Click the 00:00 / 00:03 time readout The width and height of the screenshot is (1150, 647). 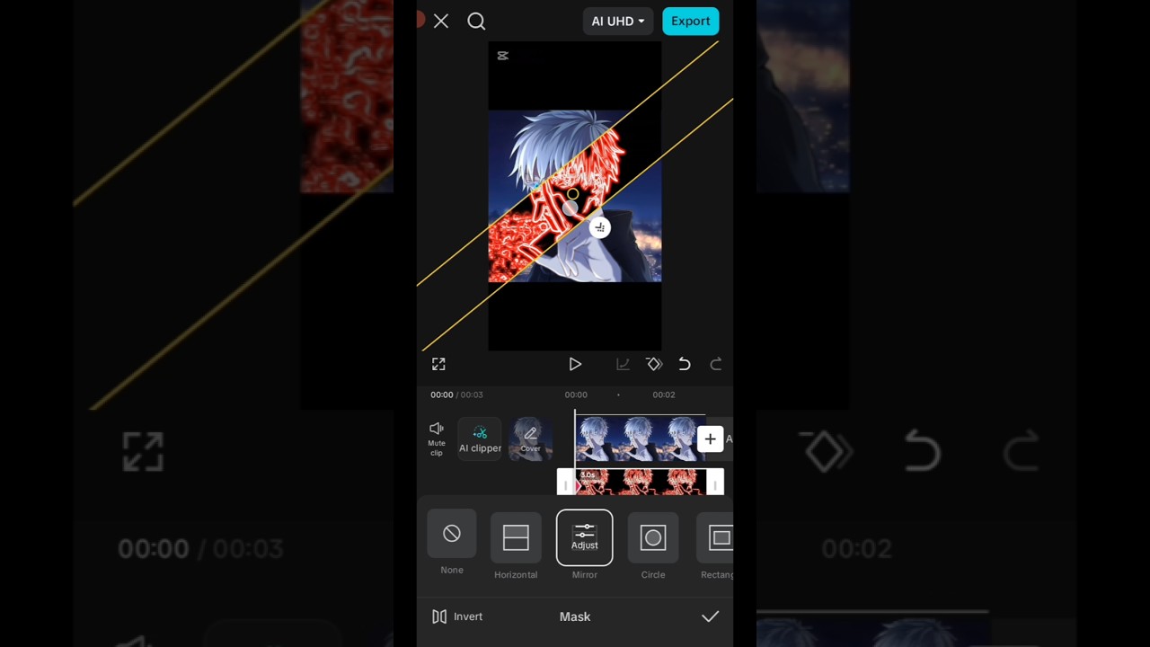click(x=456, y=394)
